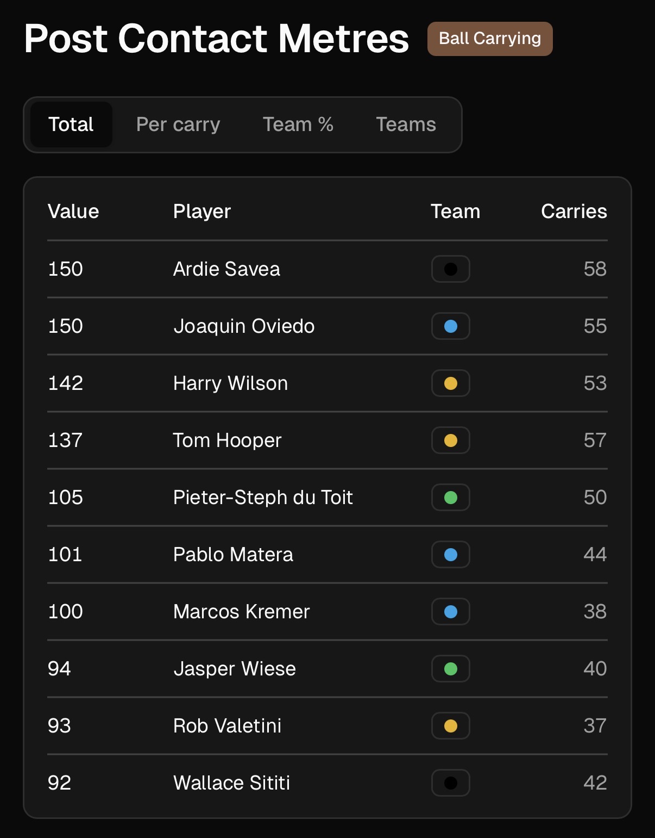The width and height of the screenshot is (655, 838).
Task: Show the Teams tab
Action: tap(406, 125)
